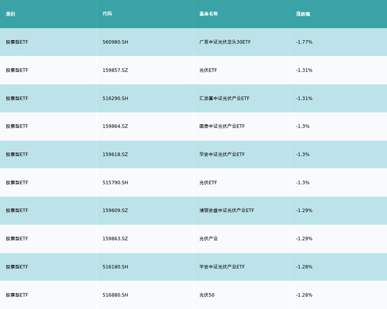Select fund code 560980.SH

[116, 42]
